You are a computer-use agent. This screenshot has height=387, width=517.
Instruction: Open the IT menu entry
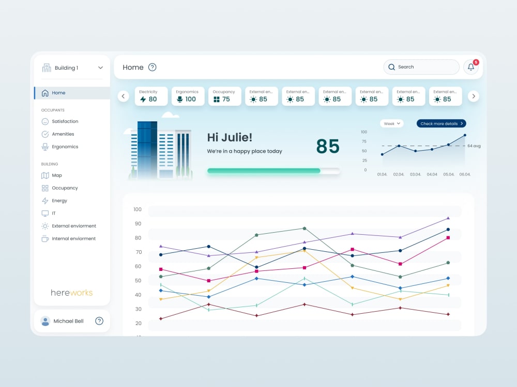[72, 213]
